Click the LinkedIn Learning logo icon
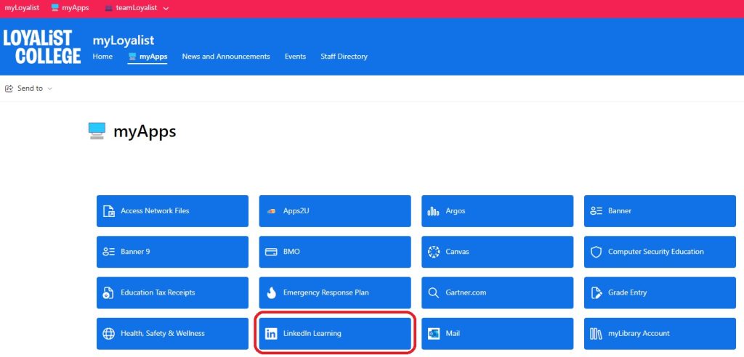Viewport: 744px width, 357px height. tap(271, 333)
